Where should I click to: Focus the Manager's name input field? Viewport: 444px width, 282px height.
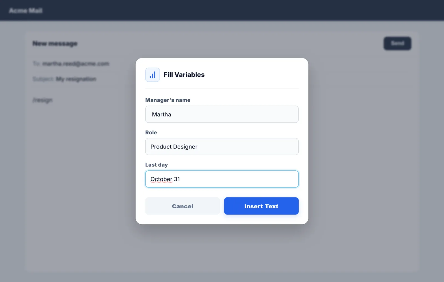click(x=222, y=114)
